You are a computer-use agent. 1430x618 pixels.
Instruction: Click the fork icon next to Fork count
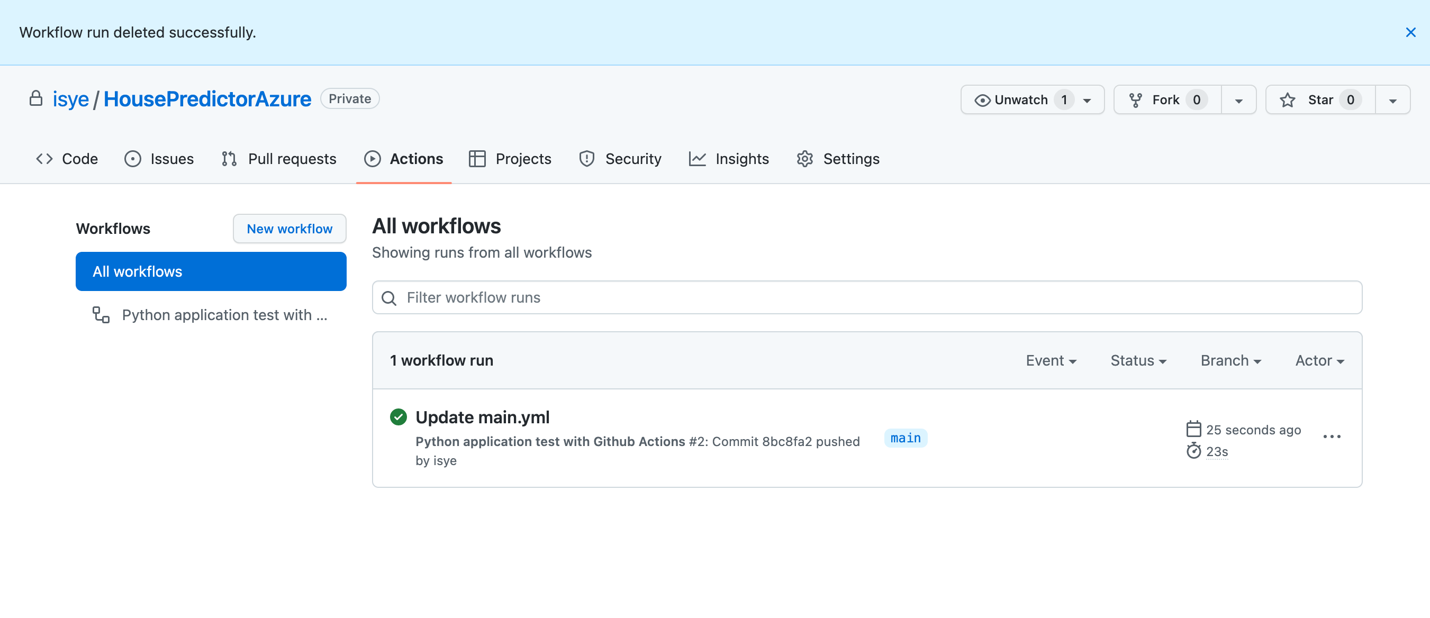tap(1136, 100)
